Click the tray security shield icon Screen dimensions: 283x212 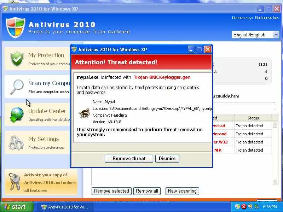pyautogui.click(x=237, y=207)
